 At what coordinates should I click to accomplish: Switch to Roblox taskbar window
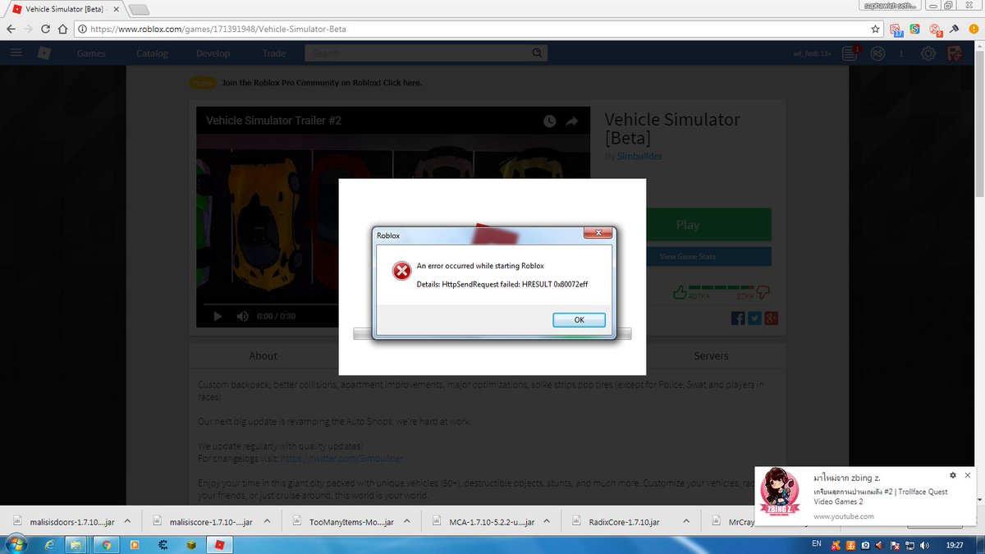[220, 544]
